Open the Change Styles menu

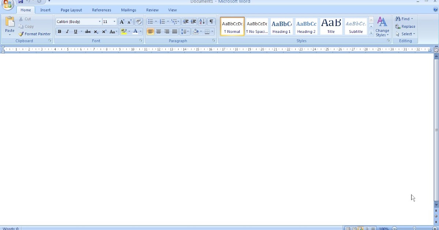(382, 26)
